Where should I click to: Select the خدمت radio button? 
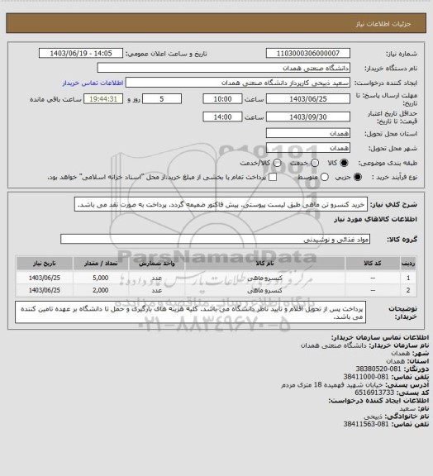[x=315, y=163]
